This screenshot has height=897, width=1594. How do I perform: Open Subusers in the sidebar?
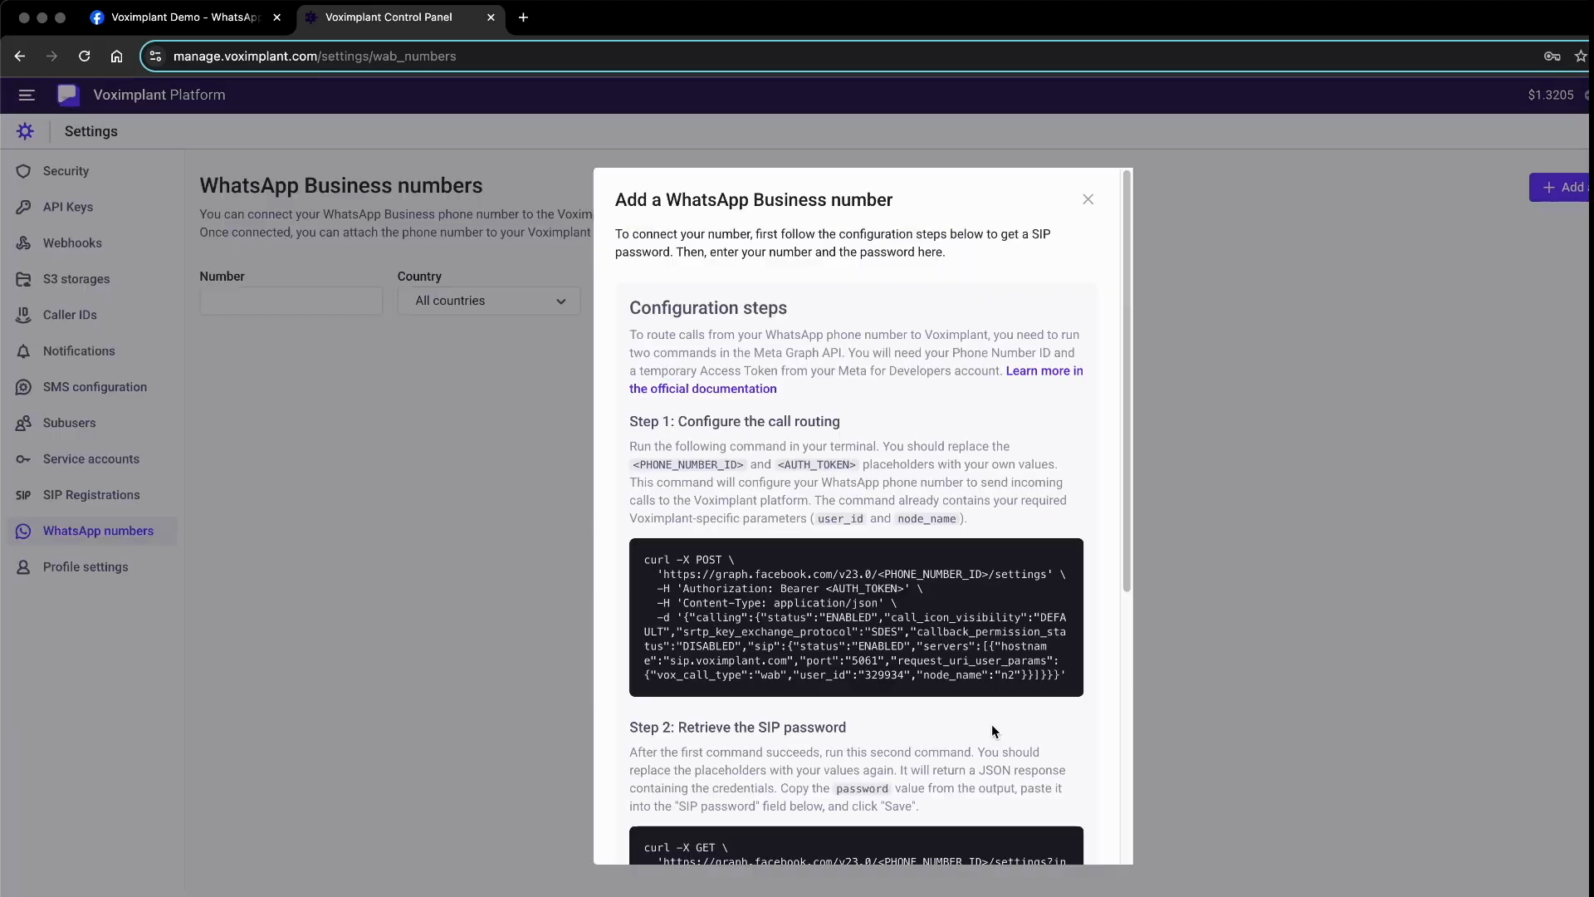click(69, 423)
